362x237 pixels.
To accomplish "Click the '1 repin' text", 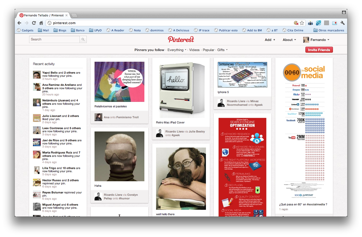I will click(x=284, y=209).
